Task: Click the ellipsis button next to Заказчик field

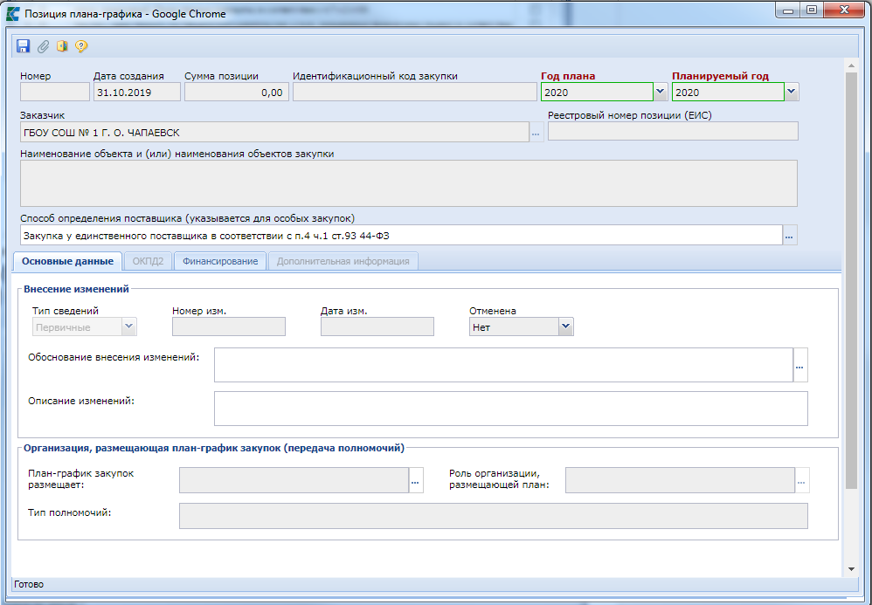Action: coord(536,133)
